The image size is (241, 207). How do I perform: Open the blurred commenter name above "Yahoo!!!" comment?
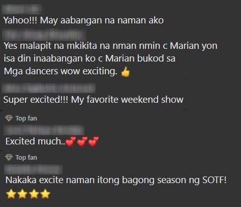tap(22, 9)
